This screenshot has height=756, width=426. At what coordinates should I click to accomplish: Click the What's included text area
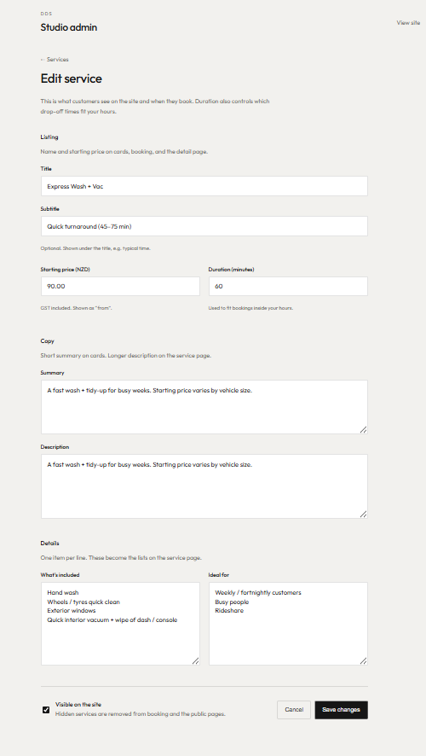[x=120, y=624]
